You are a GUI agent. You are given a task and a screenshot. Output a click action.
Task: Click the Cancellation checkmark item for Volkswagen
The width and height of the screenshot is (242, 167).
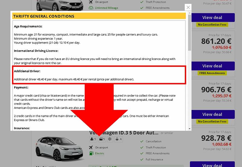click(x=151, y=141)
